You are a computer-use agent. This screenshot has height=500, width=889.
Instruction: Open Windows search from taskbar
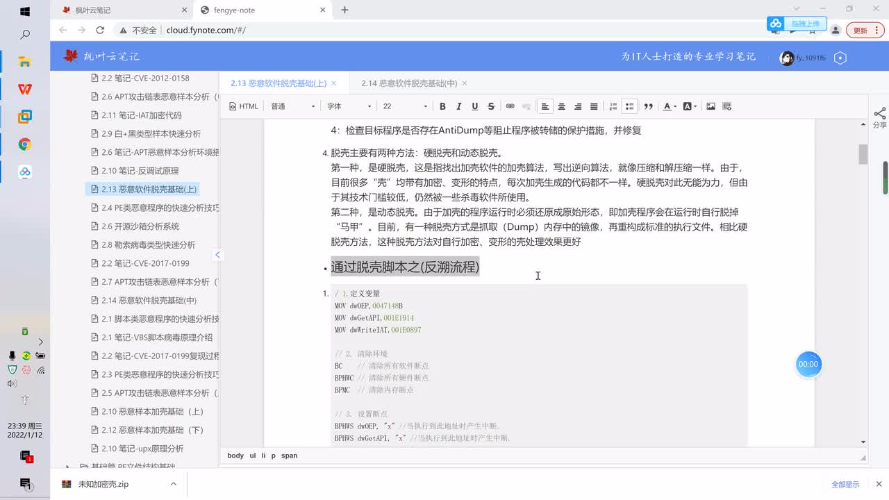coord(25,34)
